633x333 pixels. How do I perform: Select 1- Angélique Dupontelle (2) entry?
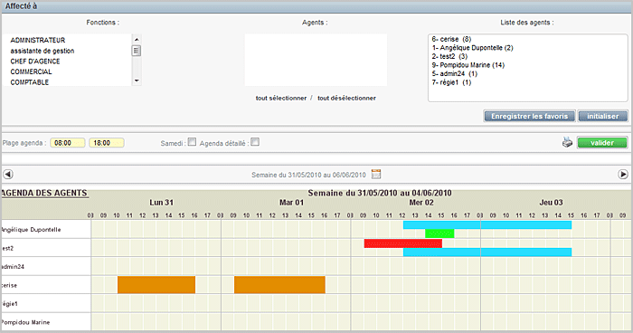tap(472, 48)
